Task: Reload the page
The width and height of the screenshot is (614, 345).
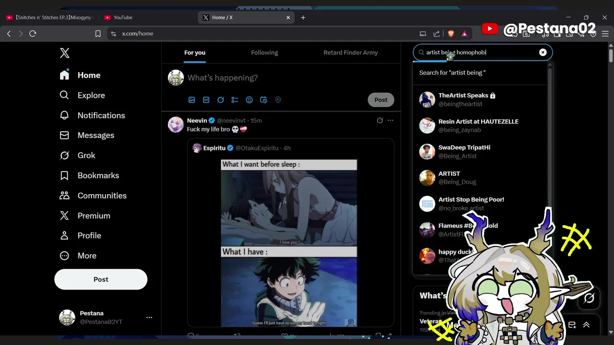Action: [33, 34]
